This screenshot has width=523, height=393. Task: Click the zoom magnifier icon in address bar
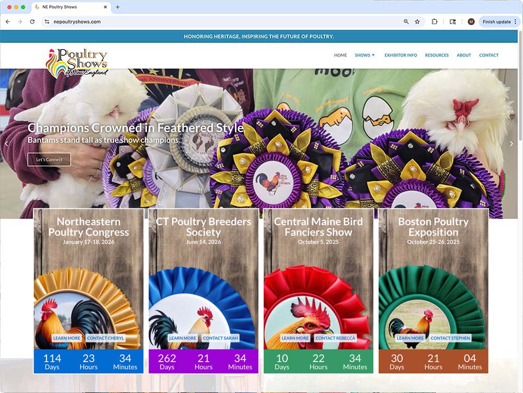click(406, 22)
